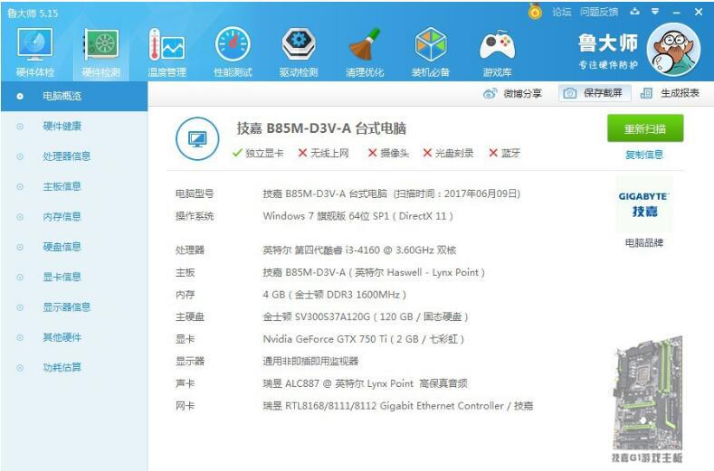This screenshot has height=471, width=714.
Task: Click the red X beside 无线上网
Action: pos(302,153)
